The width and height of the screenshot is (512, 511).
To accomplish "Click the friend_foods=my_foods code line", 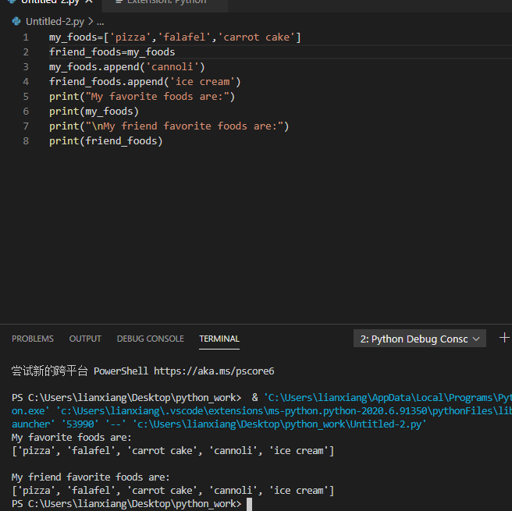I will pos(112,52).
